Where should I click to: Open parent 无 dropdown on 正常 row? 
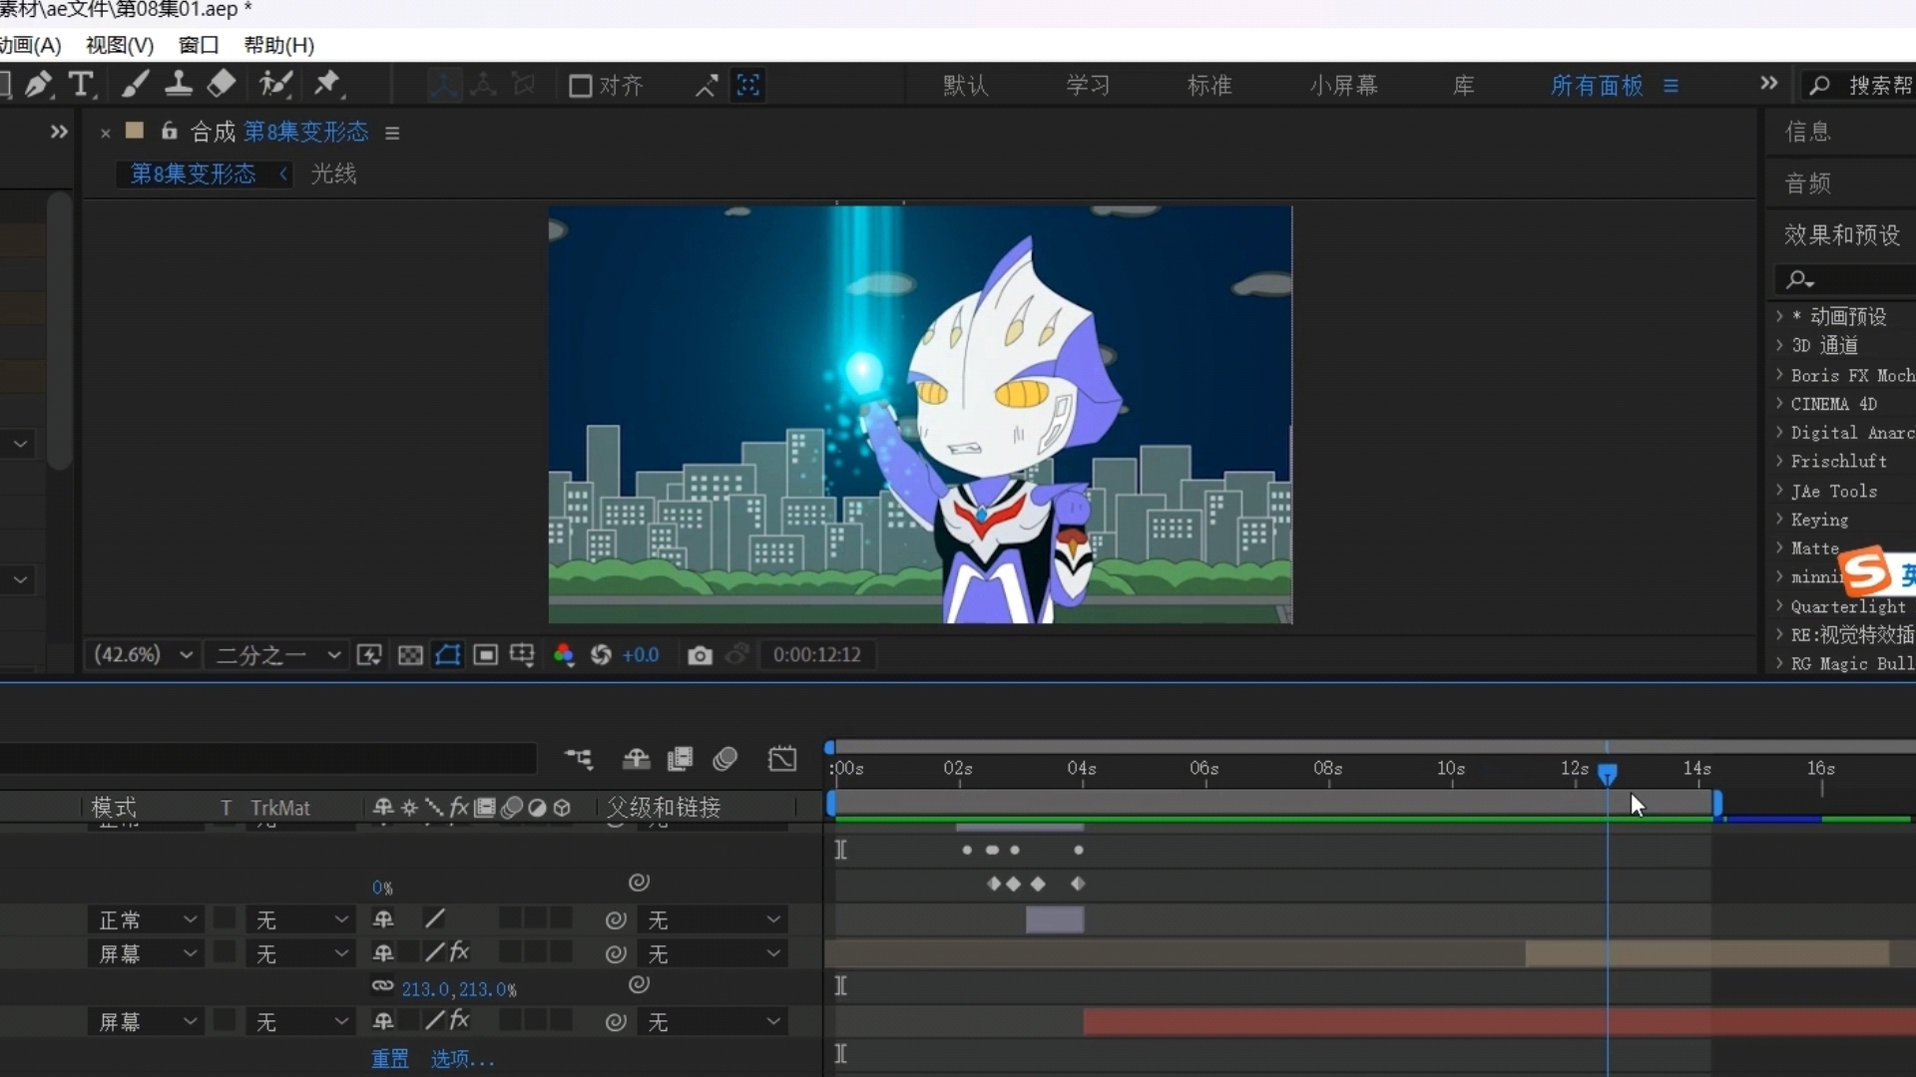[x=713, y=919]
